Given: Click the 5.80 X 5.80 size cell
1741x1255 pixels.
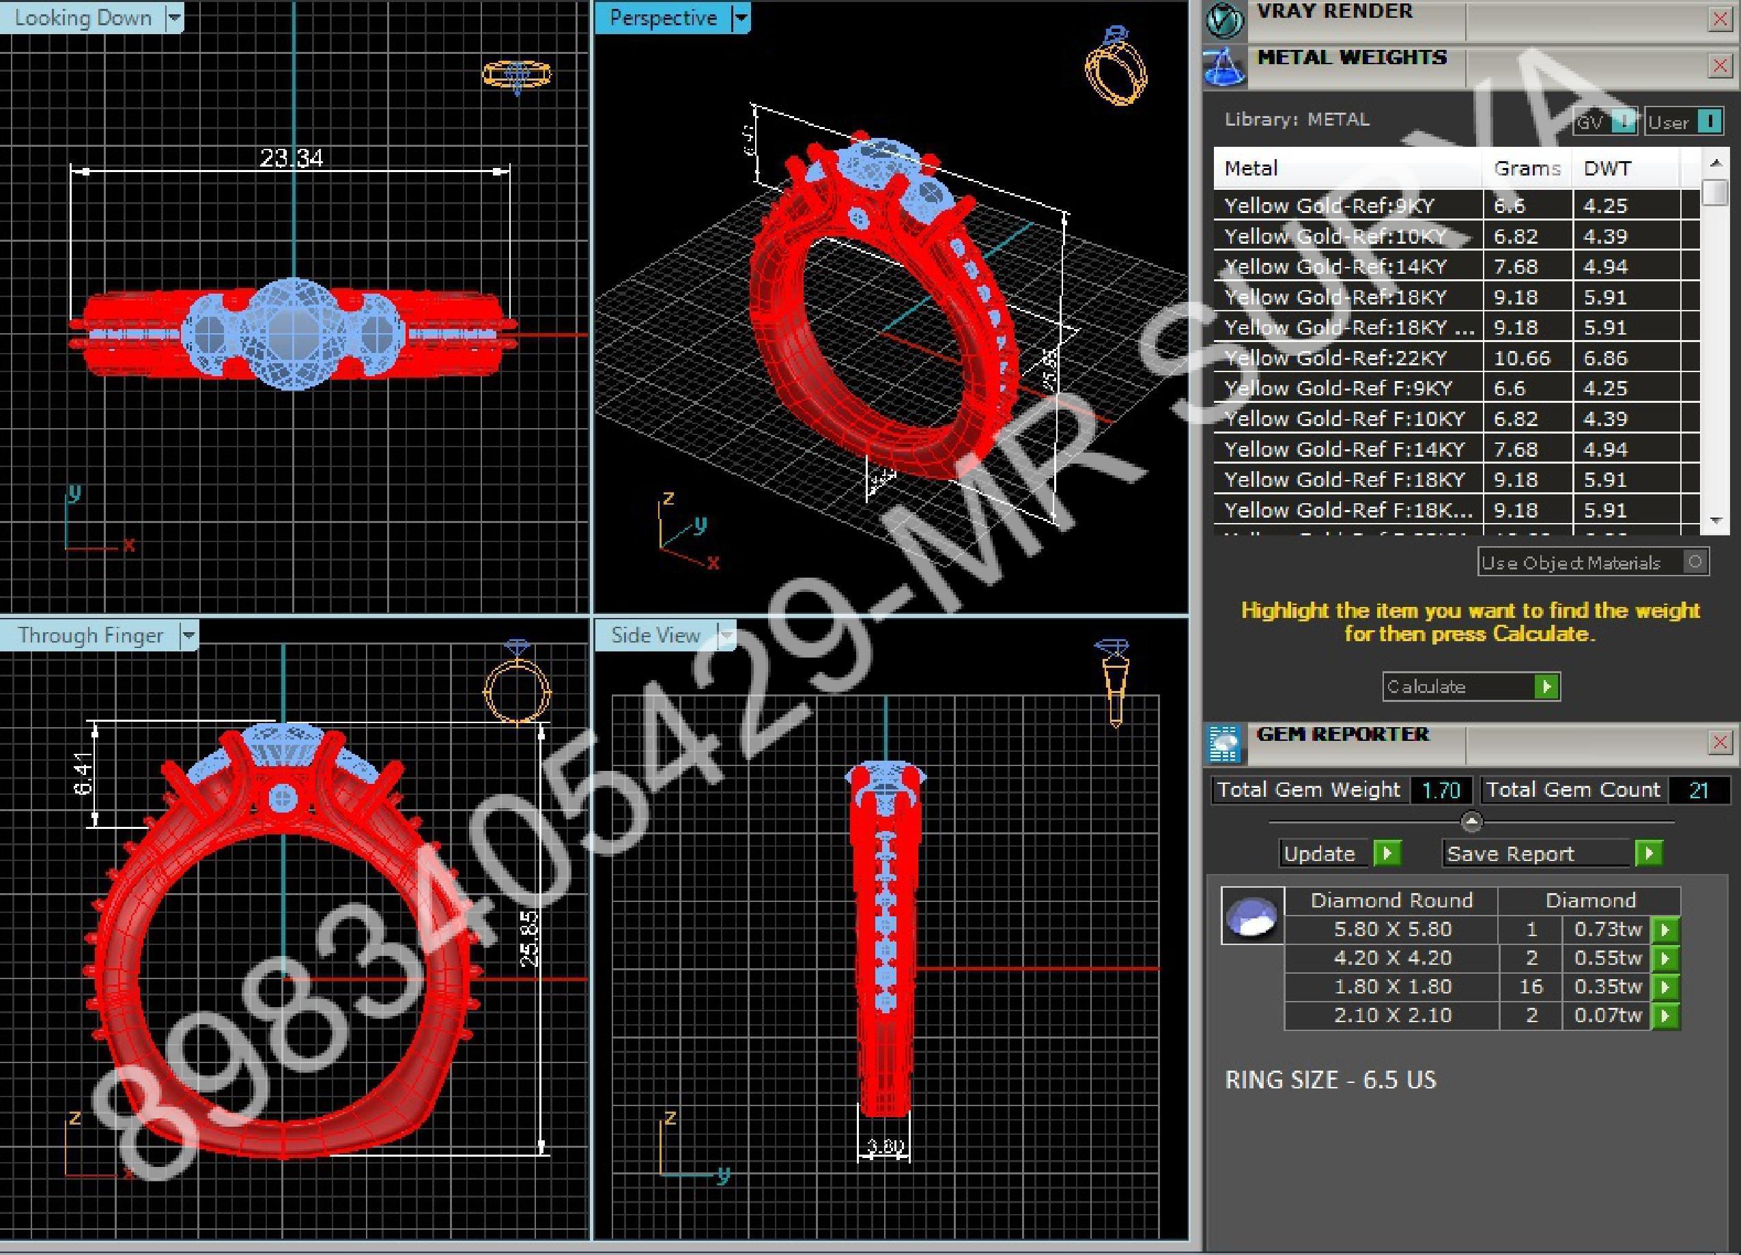Looking at the screenshot, I should [1393, 929].
